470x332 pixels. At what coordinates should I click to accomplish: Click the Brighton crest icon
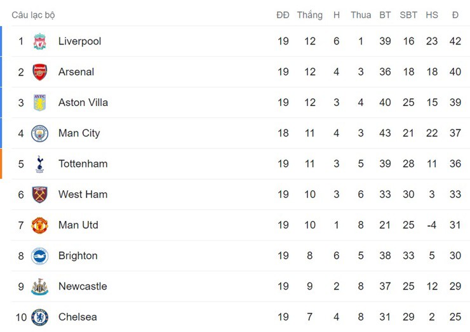pos(40,256)
